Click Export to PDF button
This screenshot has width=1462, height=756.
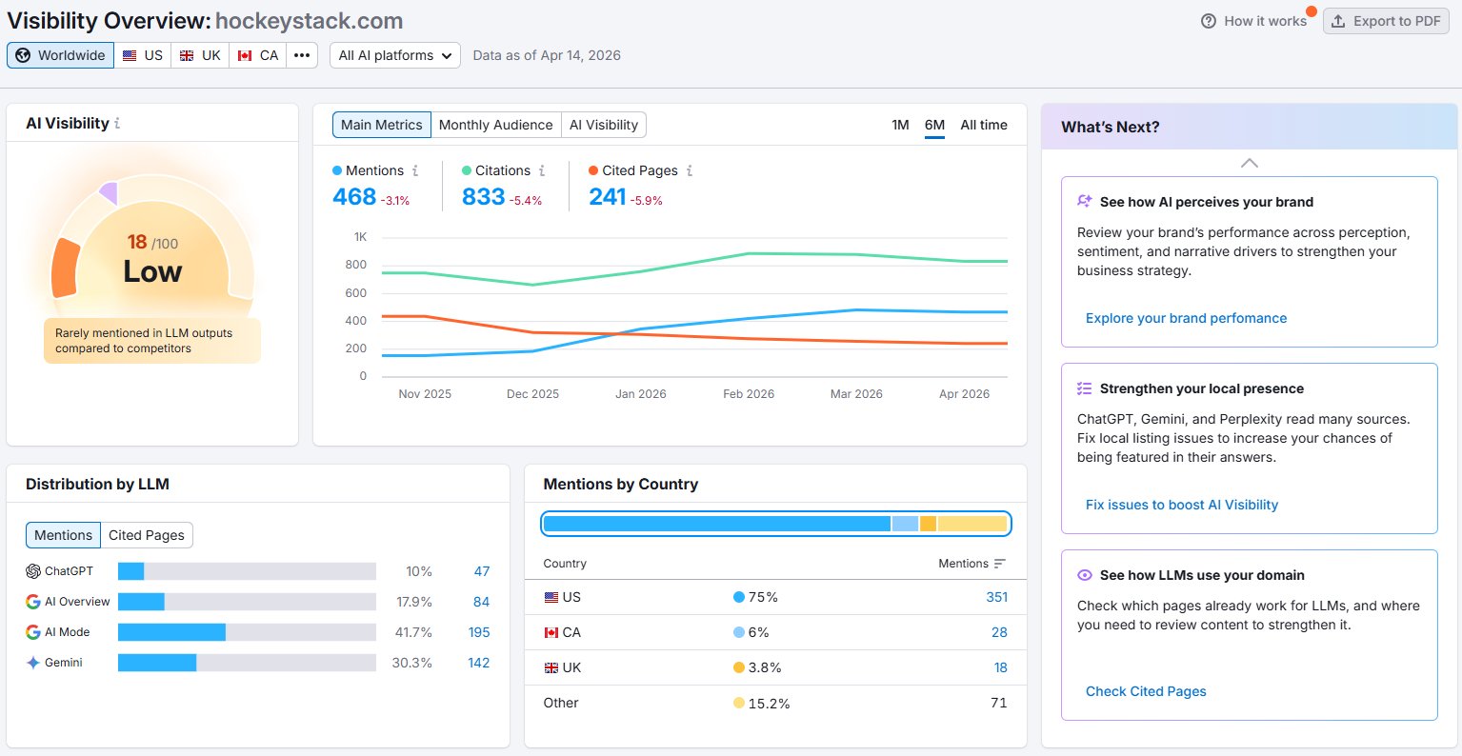1386,21
